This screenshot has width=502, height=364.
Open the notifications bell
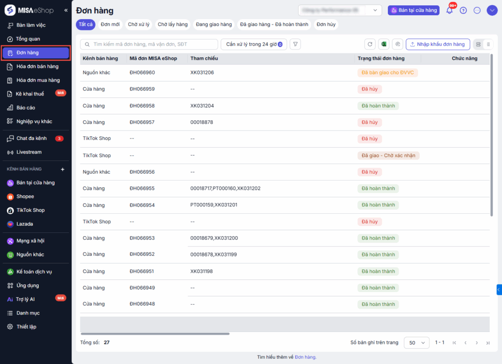(449, 10)
